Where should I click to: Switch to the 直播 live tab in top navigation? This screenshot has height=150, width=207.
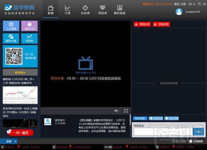(x=51, y=10)
